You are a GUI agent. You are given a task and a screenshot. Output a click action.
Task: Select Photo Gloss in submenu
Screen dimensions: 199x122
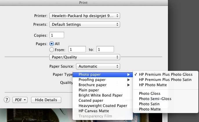coord(166,94)
